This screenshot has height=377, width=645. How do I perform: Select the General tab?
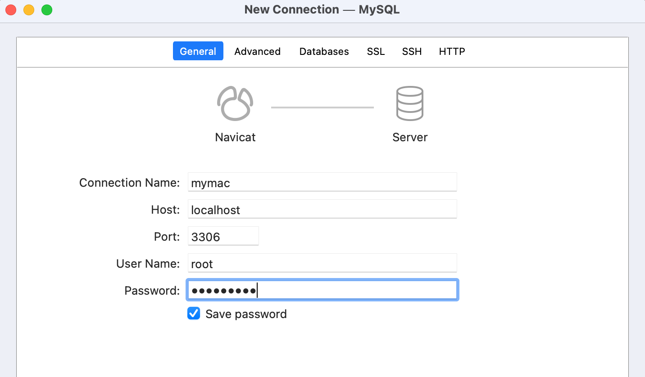click(x=198, y=51)
